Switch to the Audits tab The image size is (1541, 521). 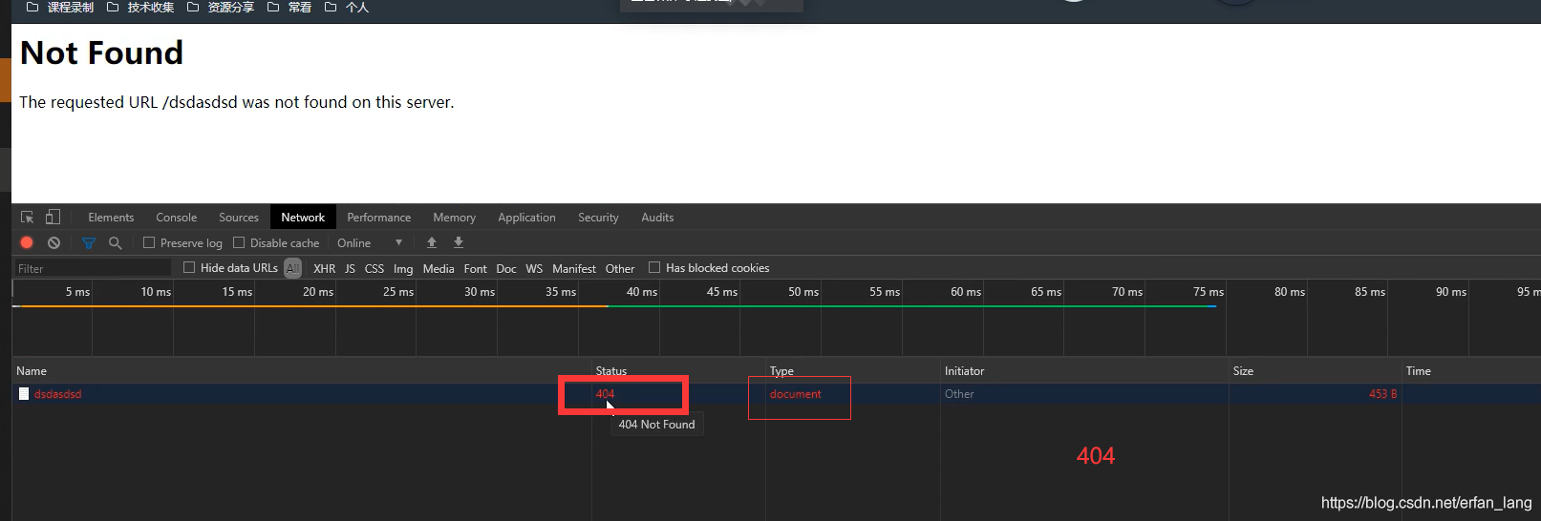click(x=657, y=218)
